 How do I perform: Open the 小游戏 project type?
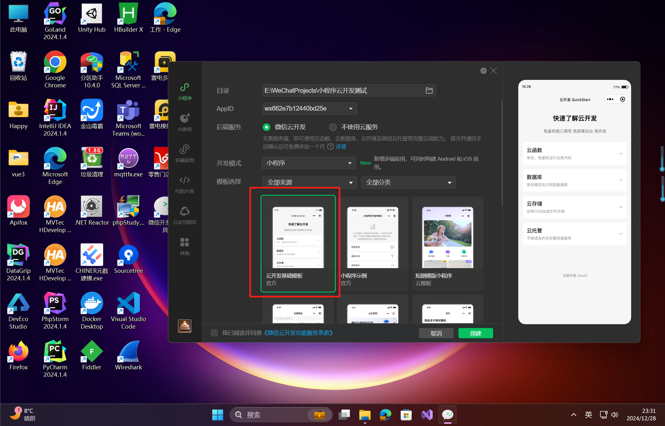pyautogui.click(x=184, y=122)
